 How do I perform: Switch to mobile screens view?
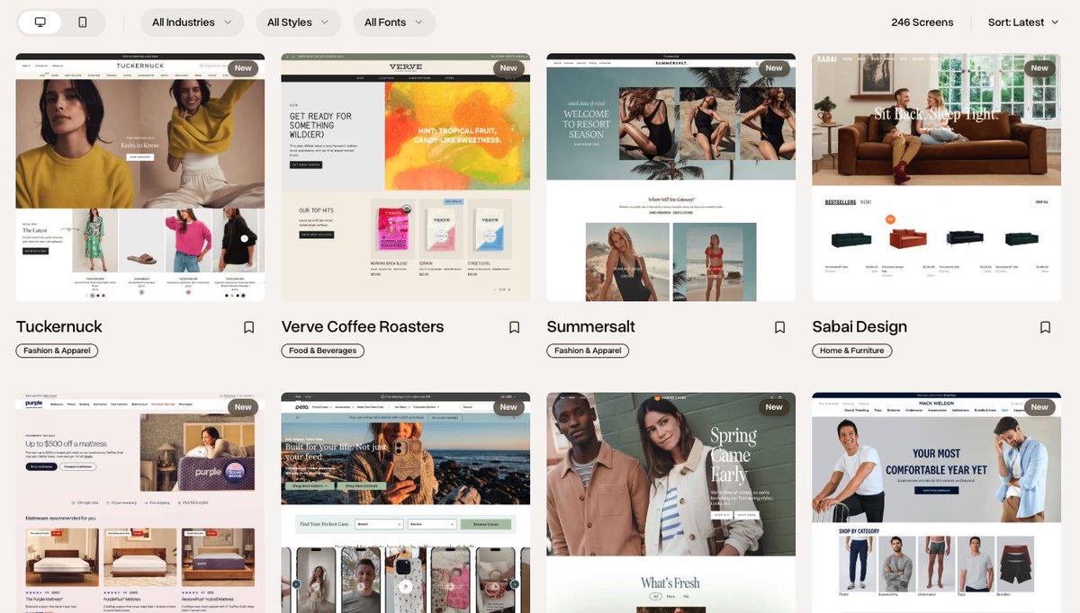pyautogui.click(x=83, y=22)
